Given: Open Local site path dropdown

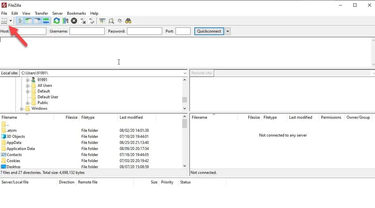Looking at the screenshot, I should click(185, 73).
